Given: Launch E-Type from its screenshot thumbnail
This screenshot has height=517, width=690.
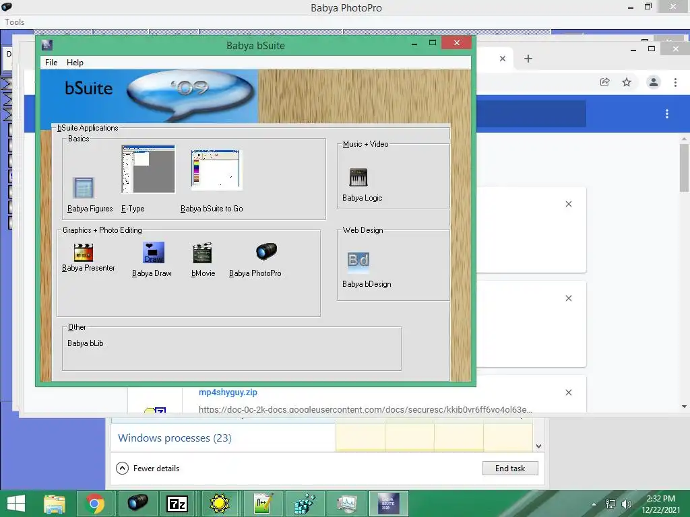Looking at the screenshot, I should [x=148, y=169].
